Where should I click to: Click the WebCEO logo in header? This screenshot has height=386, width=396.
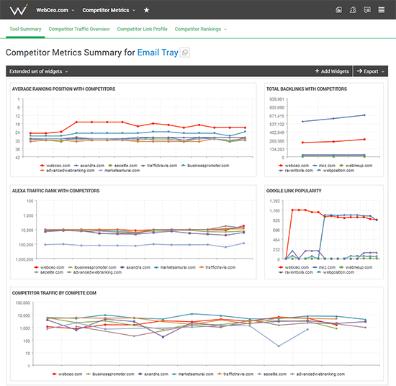[x=19, y=10]
